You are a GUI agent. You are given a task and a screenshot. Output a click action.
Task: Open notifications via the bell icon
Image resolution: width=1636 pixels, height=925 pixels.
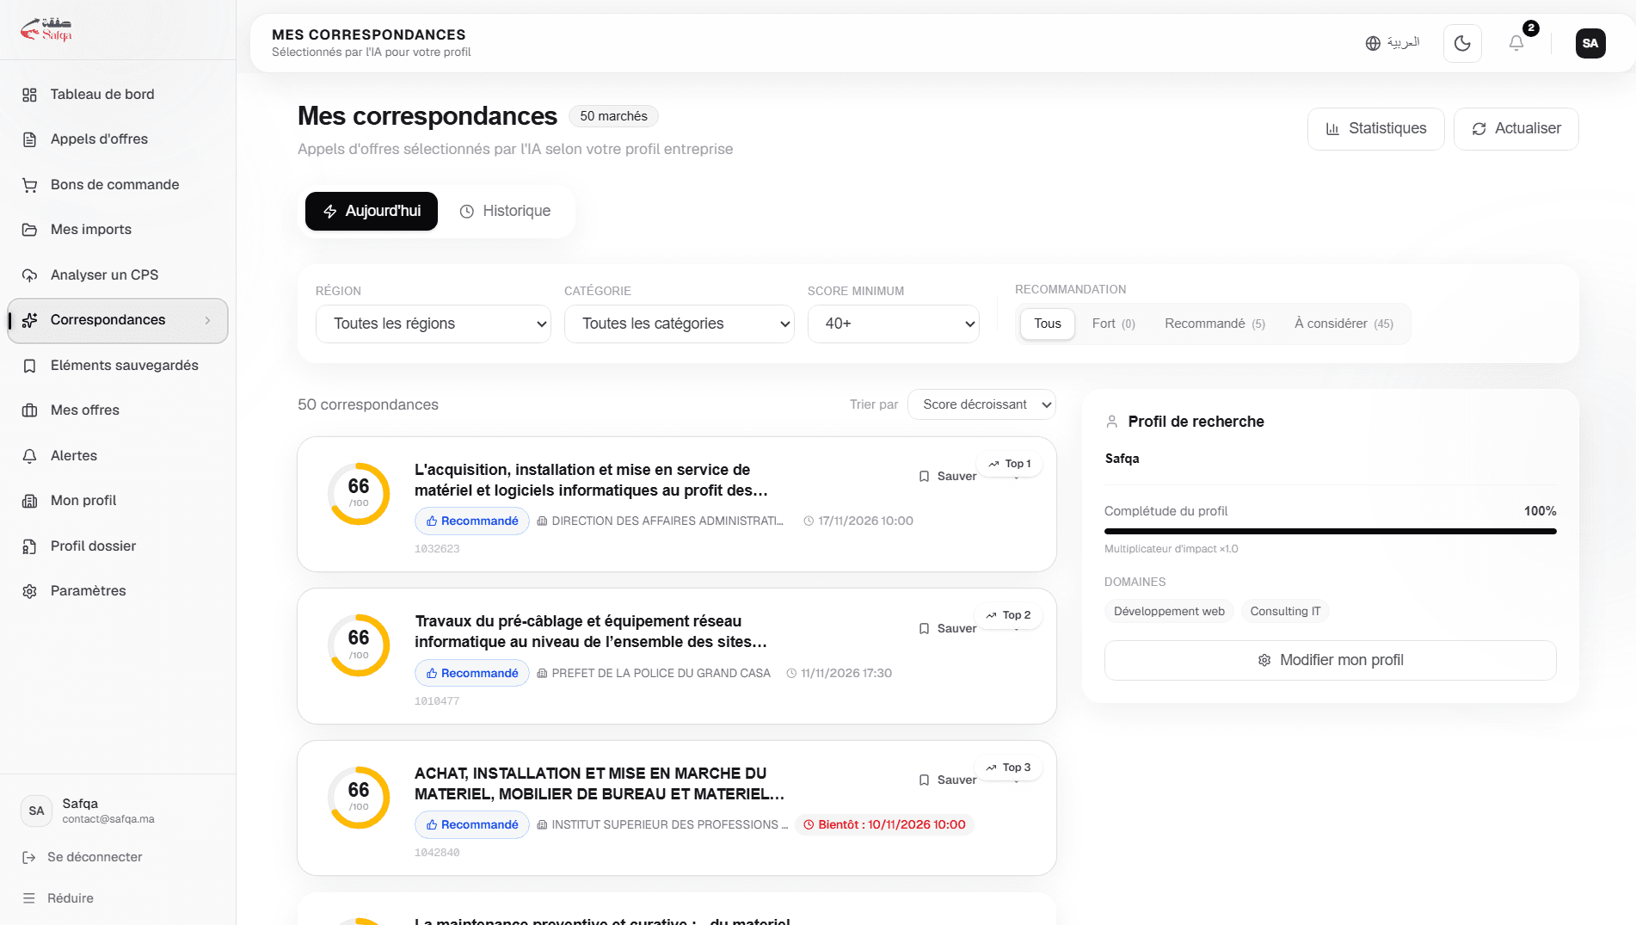[x=1516, y=43]
